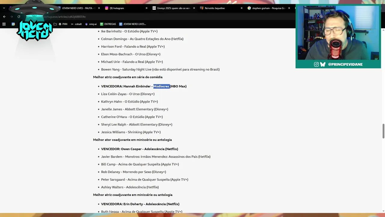Click 'Rob Delaney - Morrendo por Sexo' line
385x217 pixels.
(134, 172)
